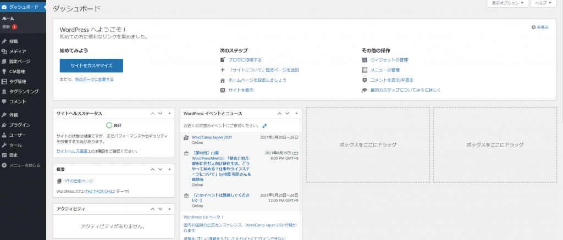Open the WordCamp Japan 2021 event link
The height and width of the screenshot is (240, 563).
pyautogui.click(x=212, y=137)
